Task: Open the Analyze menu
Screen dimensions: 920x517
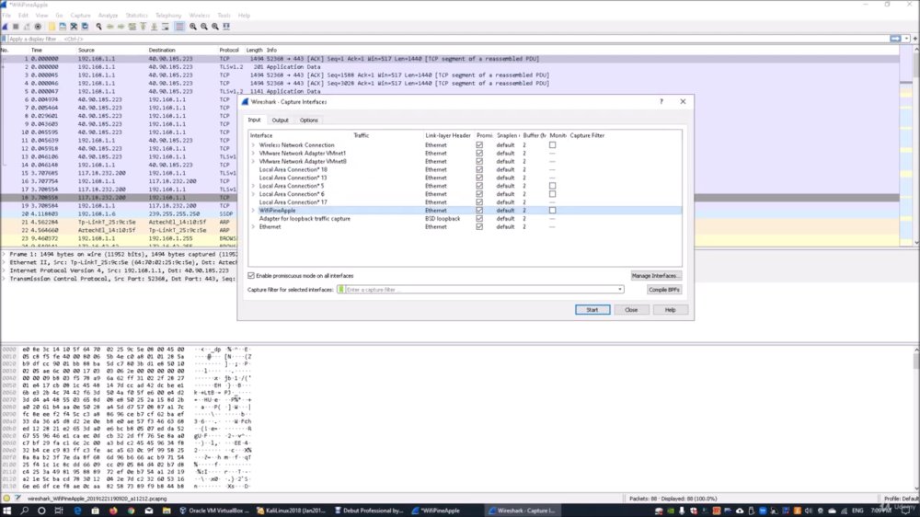Action: pyautogui.click(x=108, y=16)
